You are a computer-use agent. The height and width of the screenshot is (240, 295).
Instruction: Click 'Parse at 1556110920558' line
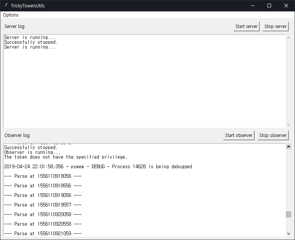43,224
